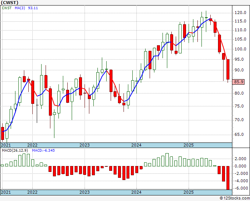
Task: Click the 100.0 price axis label
Action: click(240, 49)
